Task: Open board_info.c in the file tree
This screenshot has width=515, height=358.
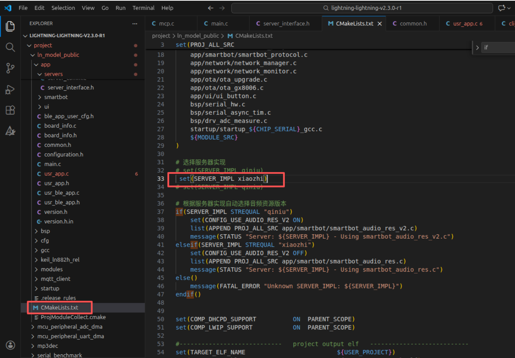Action: click(83, 126)
